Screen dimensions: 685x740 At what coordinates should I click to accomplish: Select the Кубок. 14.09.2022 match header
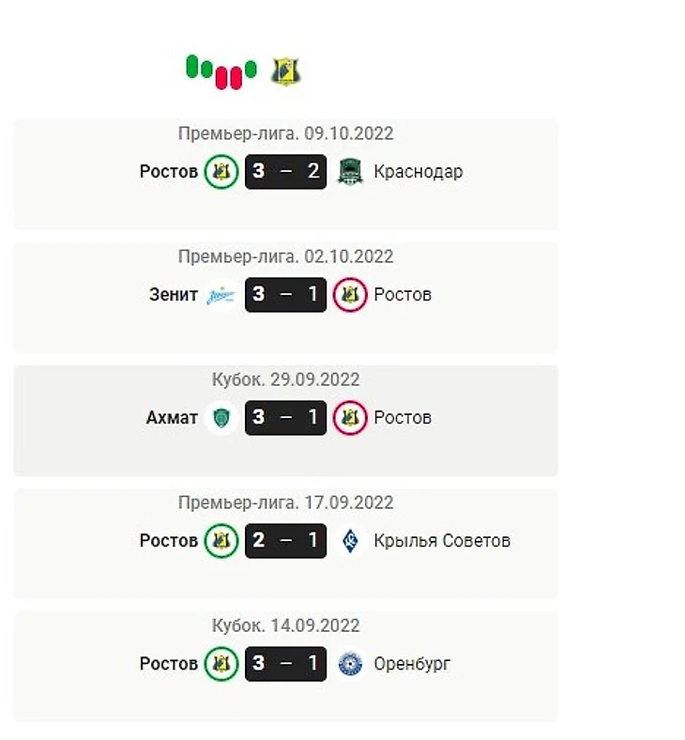click(285, 625)
